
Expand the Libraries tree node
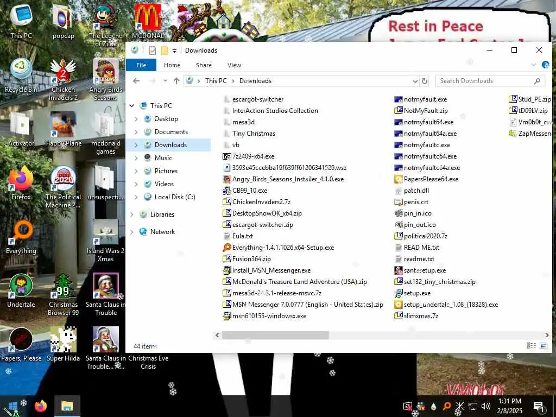click(x=132, y=214)
